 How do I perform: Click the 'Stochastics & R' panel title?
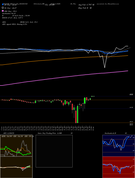[x=110, y=133]
